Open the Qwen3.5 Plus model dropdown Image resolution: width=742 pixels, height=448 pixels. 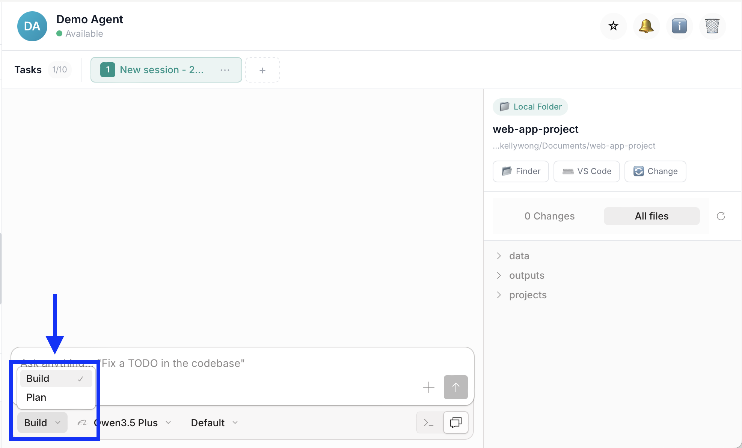(131, 422)
